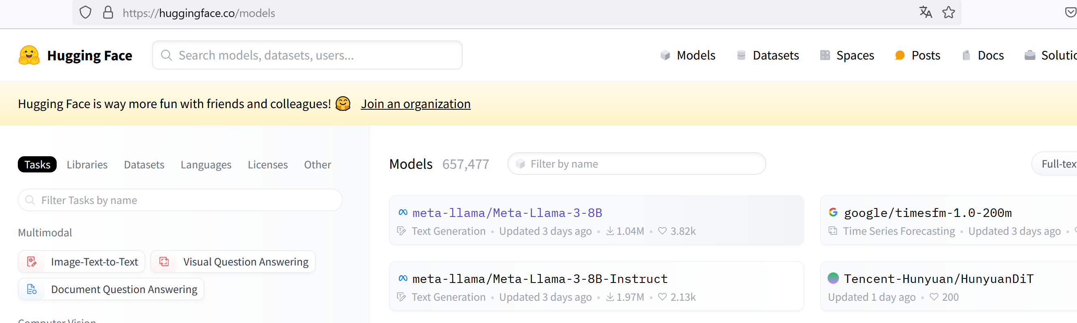Click the 2.13k likes value
The image size is (1077, 323).
(x=683, y=297)
